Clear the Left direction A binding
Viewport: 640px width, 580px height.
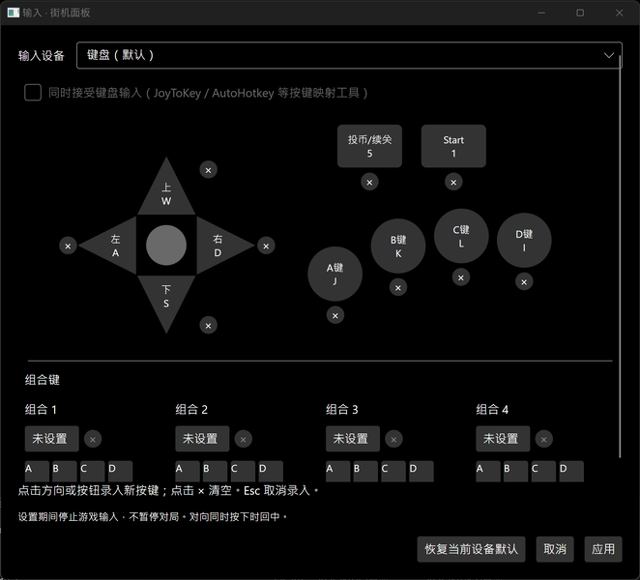(x=68, y=246)
